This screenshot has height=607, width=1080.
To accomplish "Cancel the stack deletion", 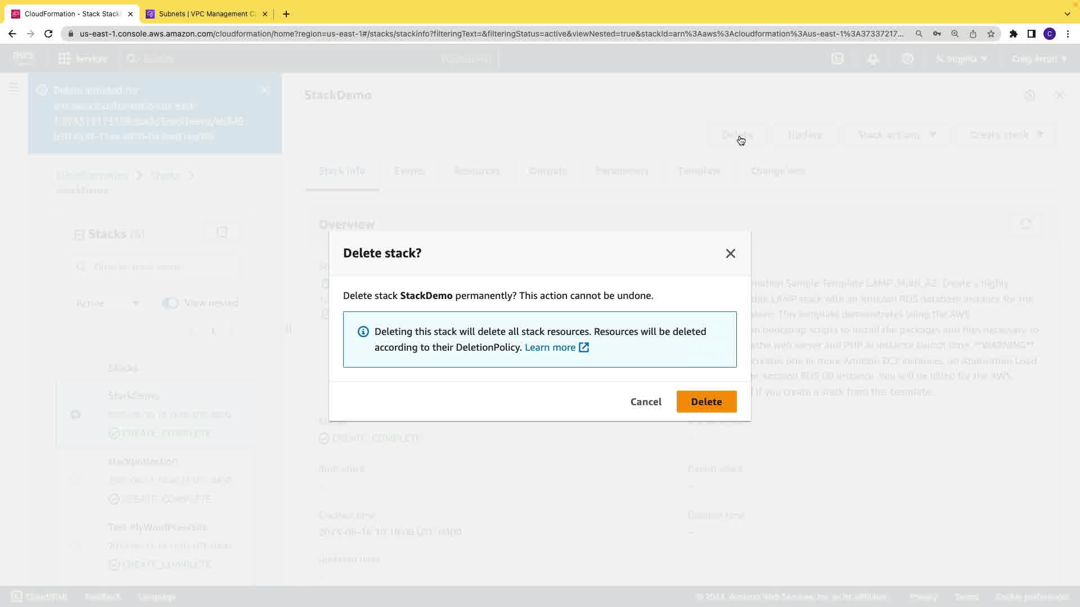I will point(646,402).
